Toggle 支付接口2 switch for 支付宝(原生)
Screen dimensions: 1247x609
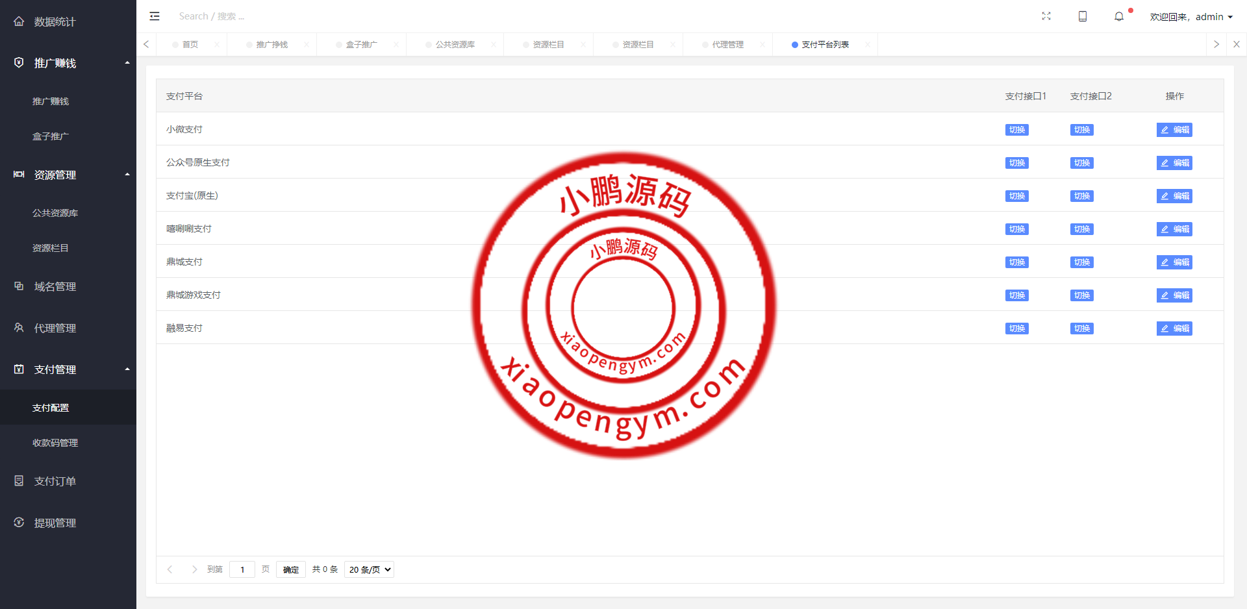1081,196
